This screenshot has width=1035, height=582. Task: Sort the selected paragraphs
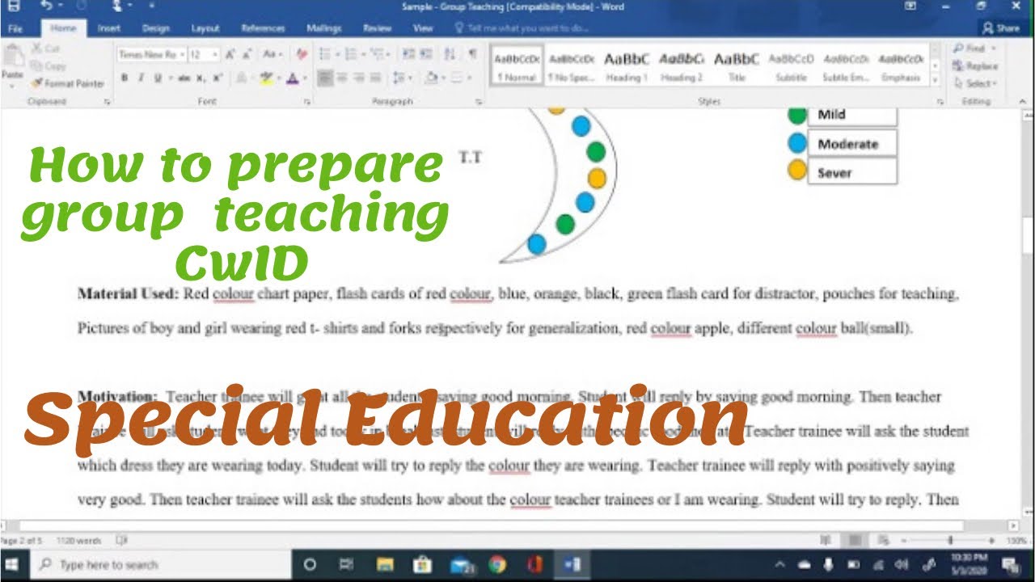tap(450, 54)
